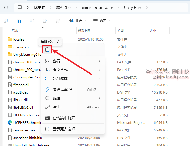The height and width of the screenshot is (146, 190).
Task: Select the resources folder icon
Action: click(10, 47)
